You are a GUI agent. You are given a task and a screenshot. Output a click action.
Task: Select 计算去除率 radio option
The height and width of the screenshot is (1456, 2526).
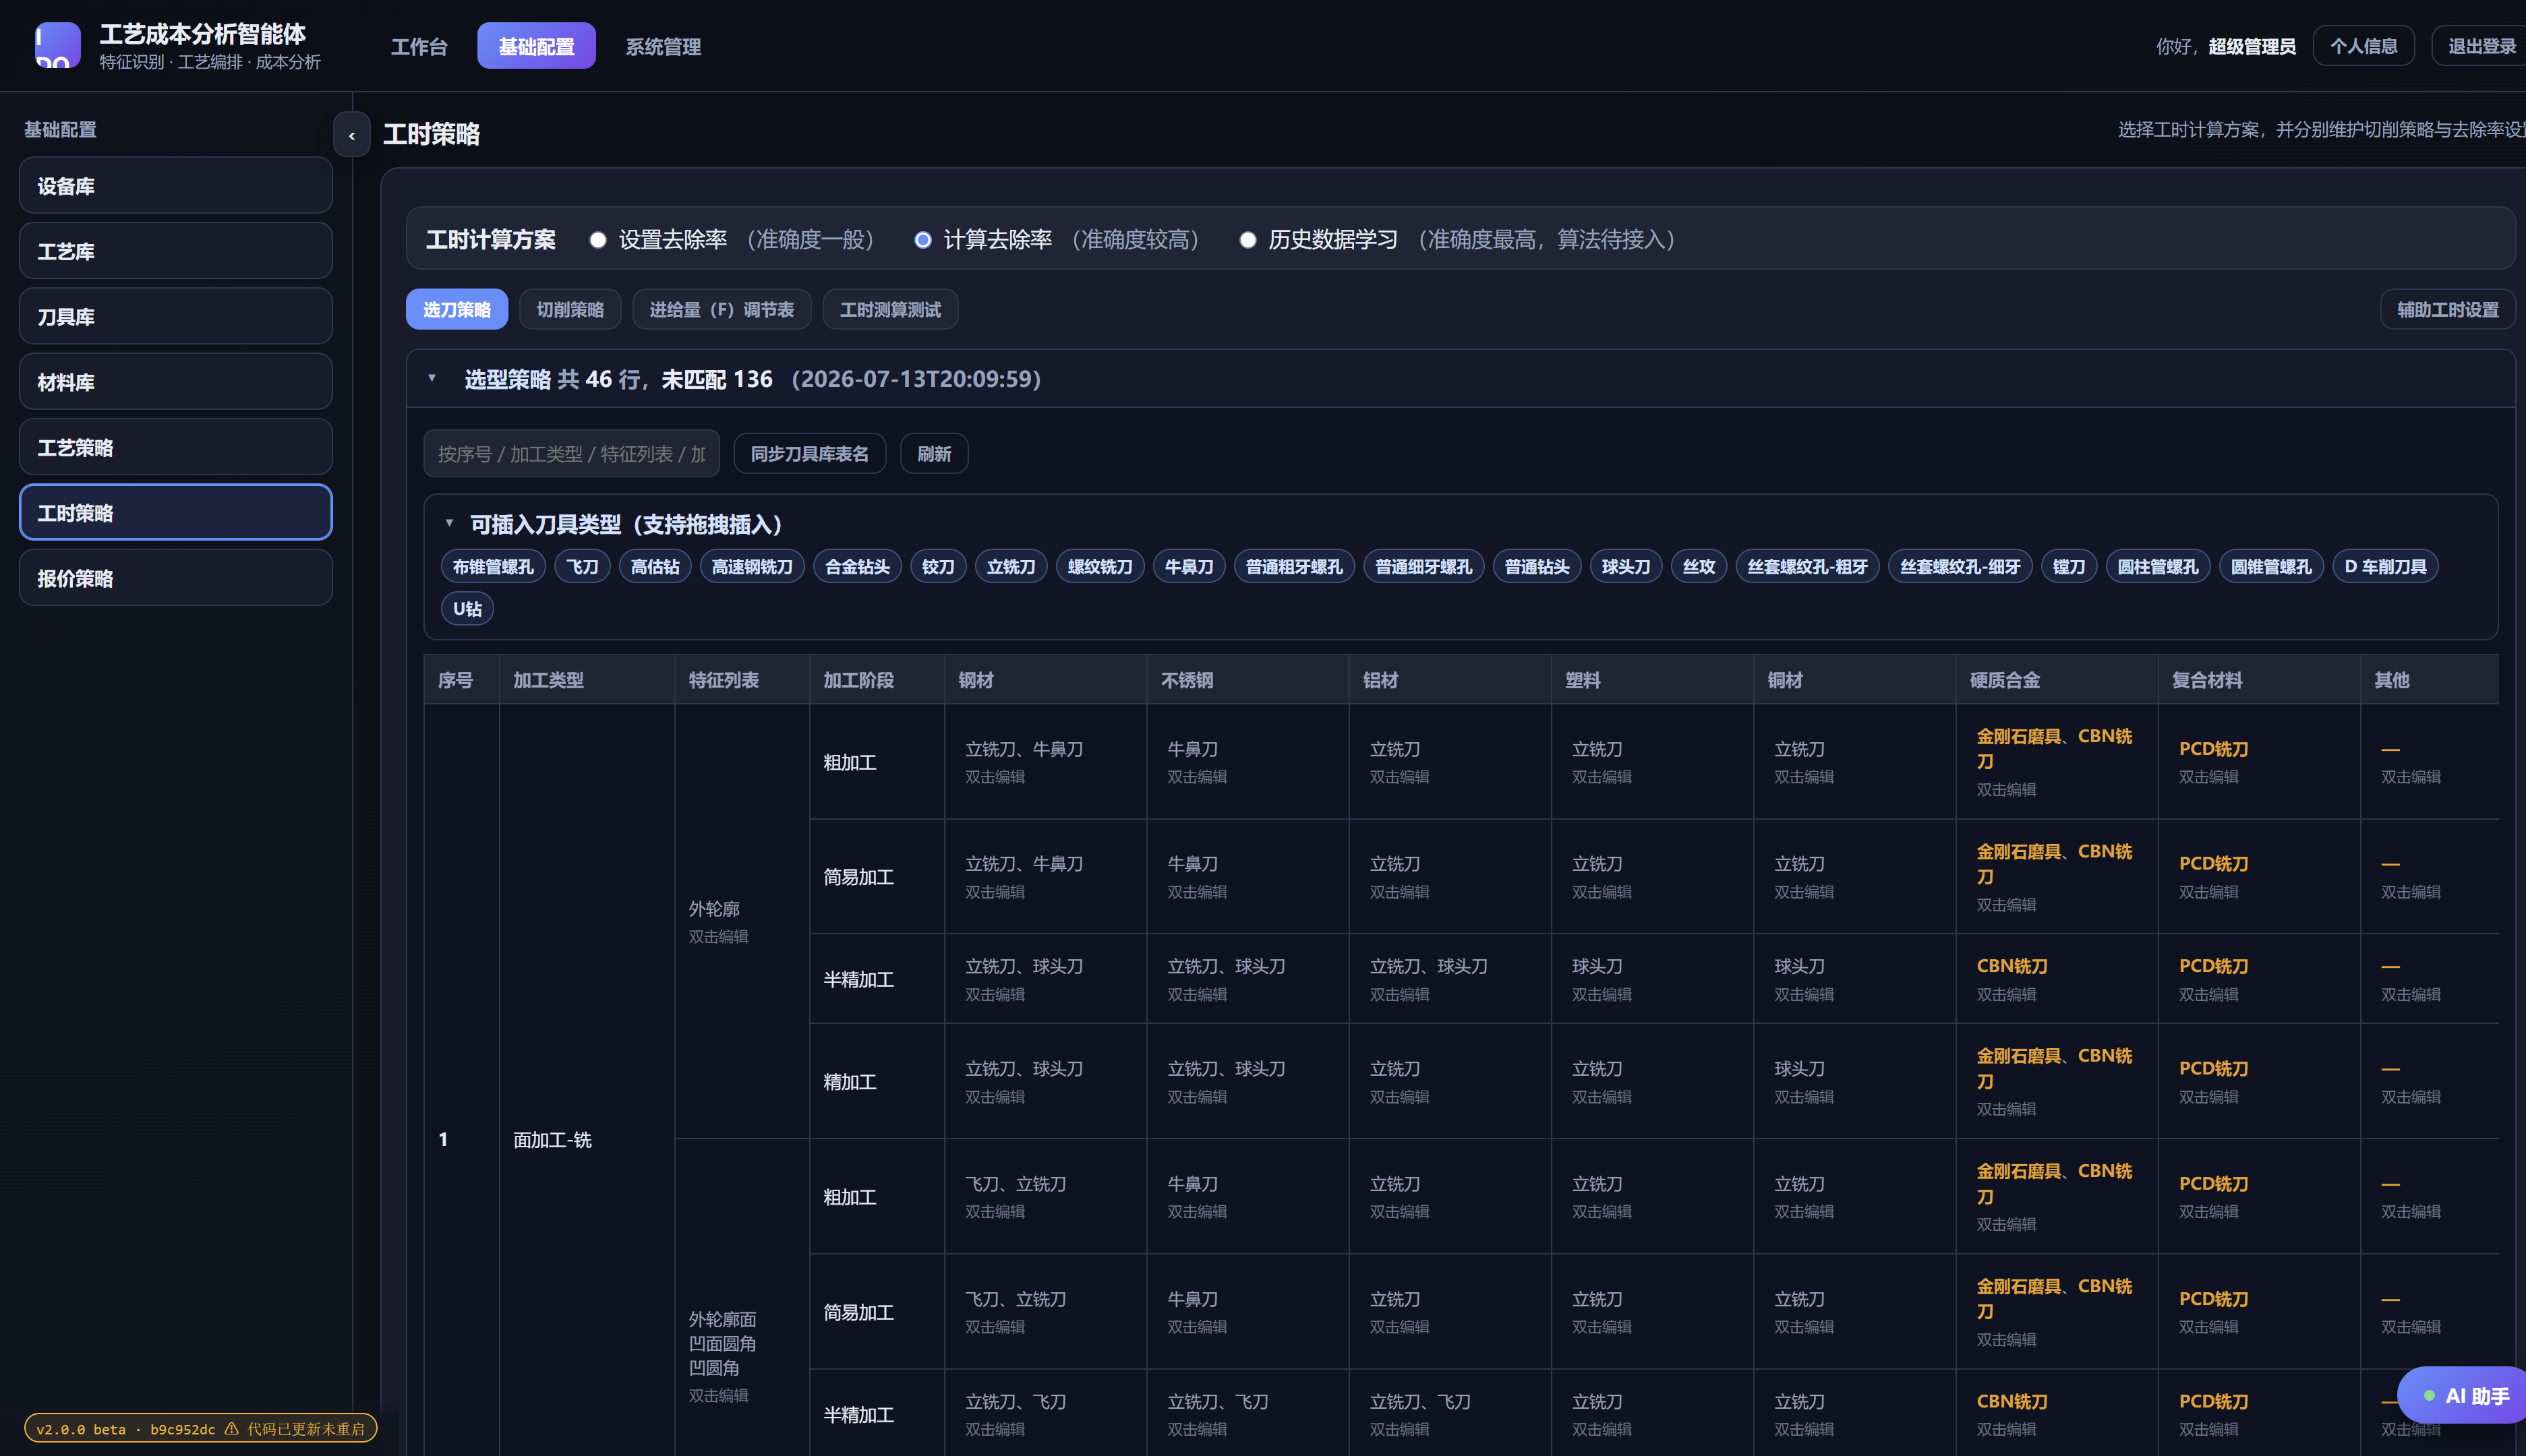(923, 240)
